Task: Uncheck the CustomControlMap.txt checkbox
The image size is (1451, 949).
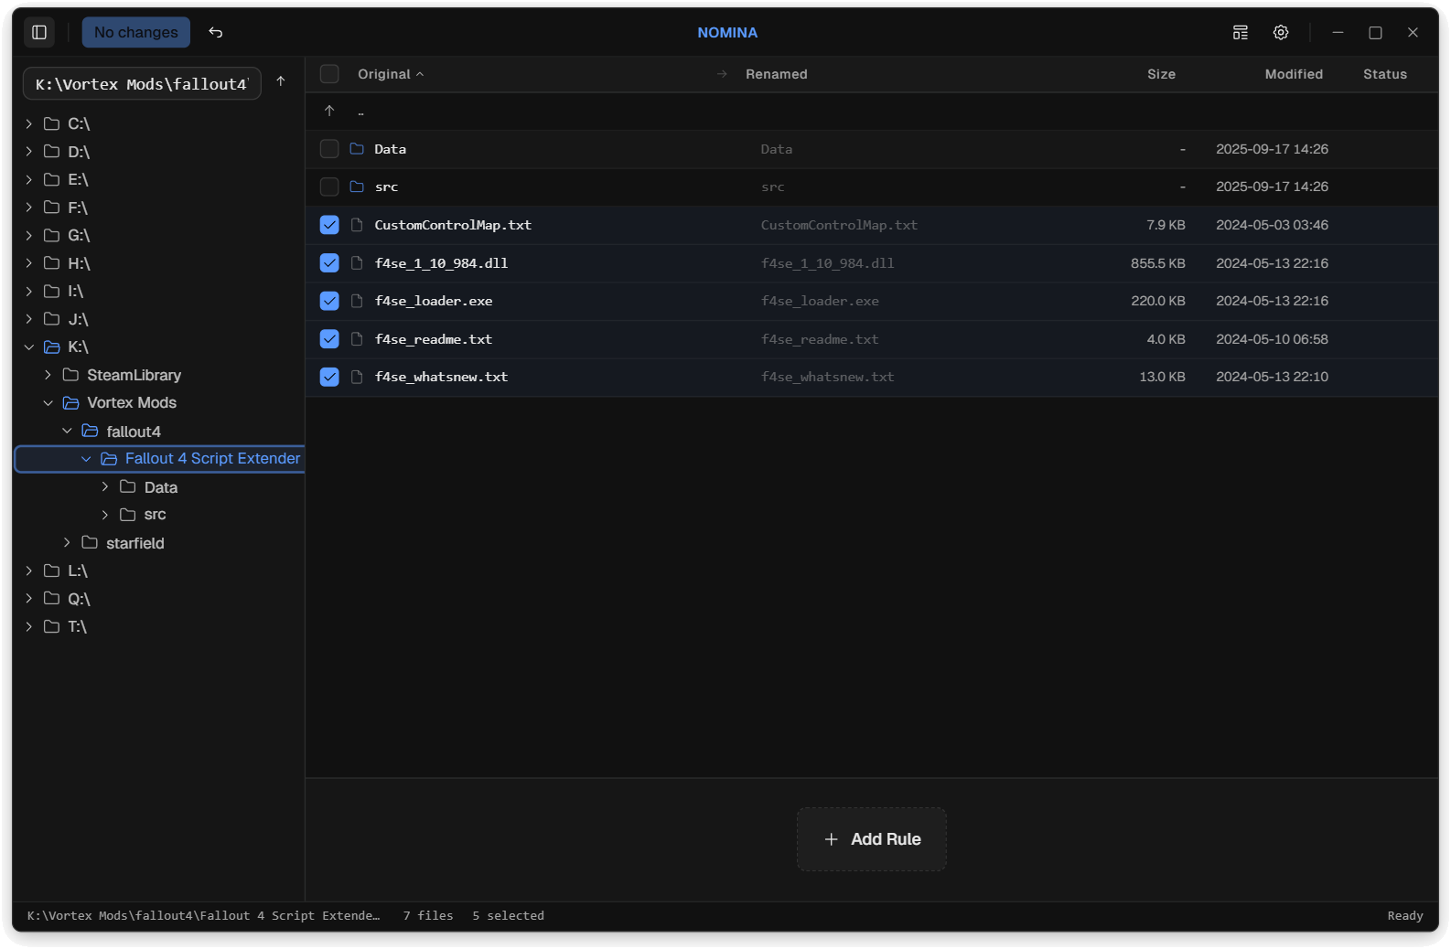Action: pos(329,225)
